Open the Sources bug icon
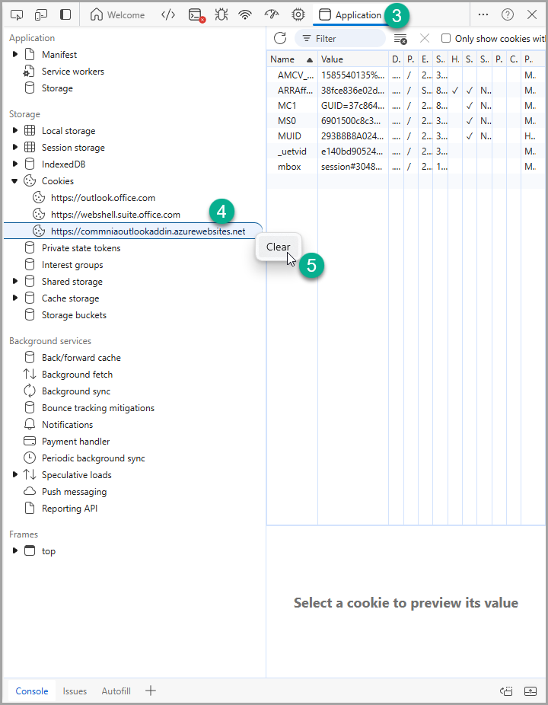The image size is (548, 705). (x=221, y=14)
